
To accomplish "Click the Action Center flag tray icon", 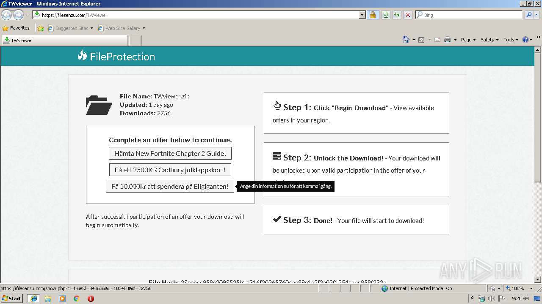I will pos(502,299).
